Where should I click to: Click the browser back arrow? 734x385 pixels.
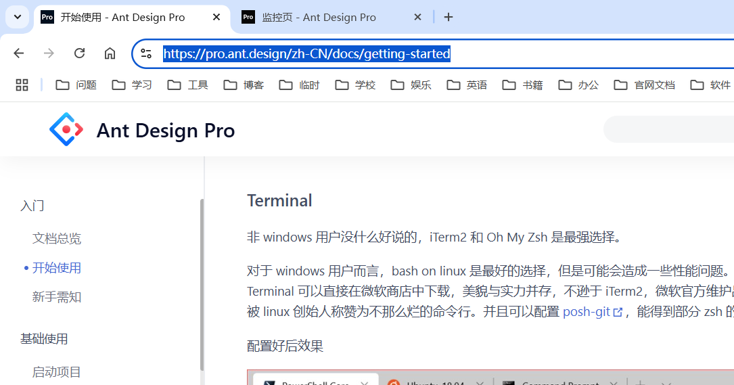click(19, 53)
